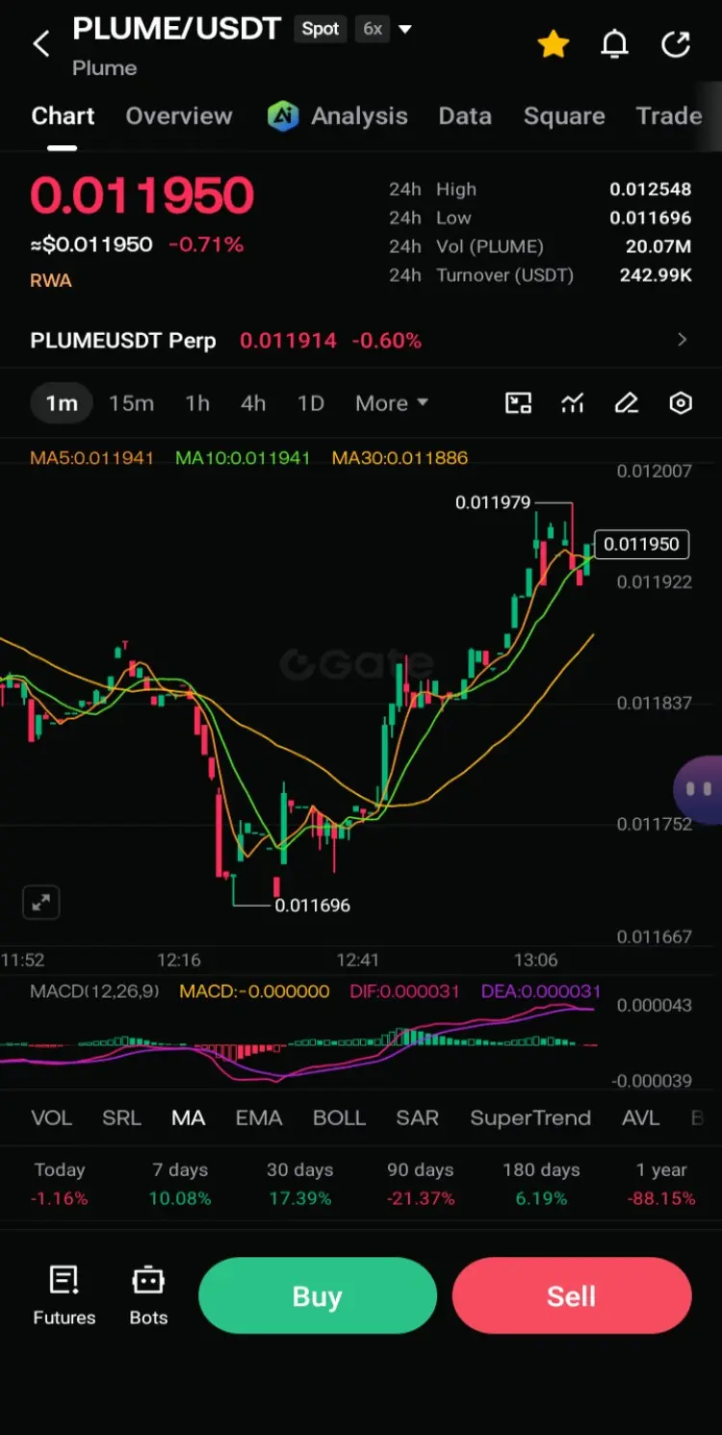Tap the floating assistant bubble
The width and height of the screenshot is (722, 1435).
point(699,789)
